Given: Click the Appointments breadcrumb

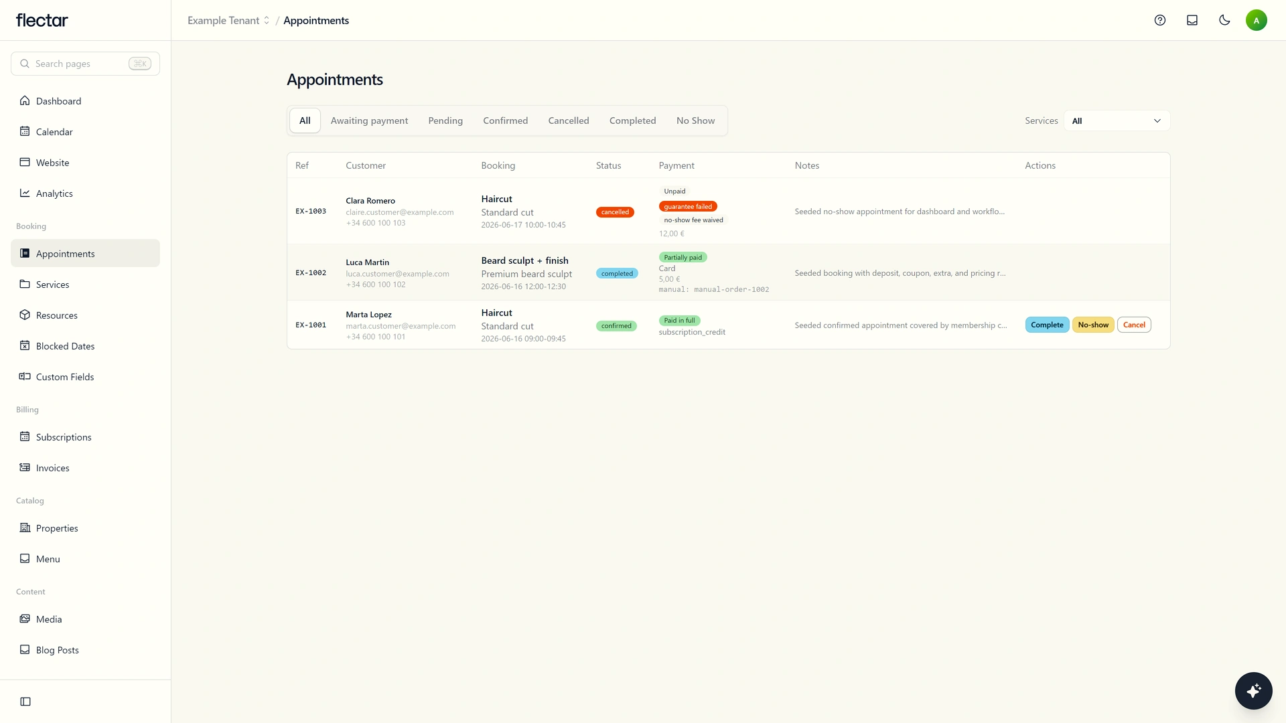Looking at the screenshot, I should pos(316,21).
